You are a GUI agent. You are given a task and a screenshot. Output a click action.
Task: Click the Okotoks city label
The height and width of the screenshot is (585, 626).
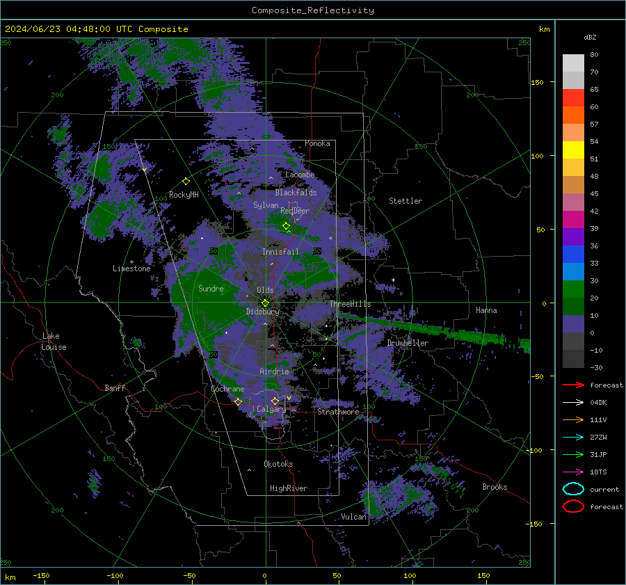pos(278,464)
